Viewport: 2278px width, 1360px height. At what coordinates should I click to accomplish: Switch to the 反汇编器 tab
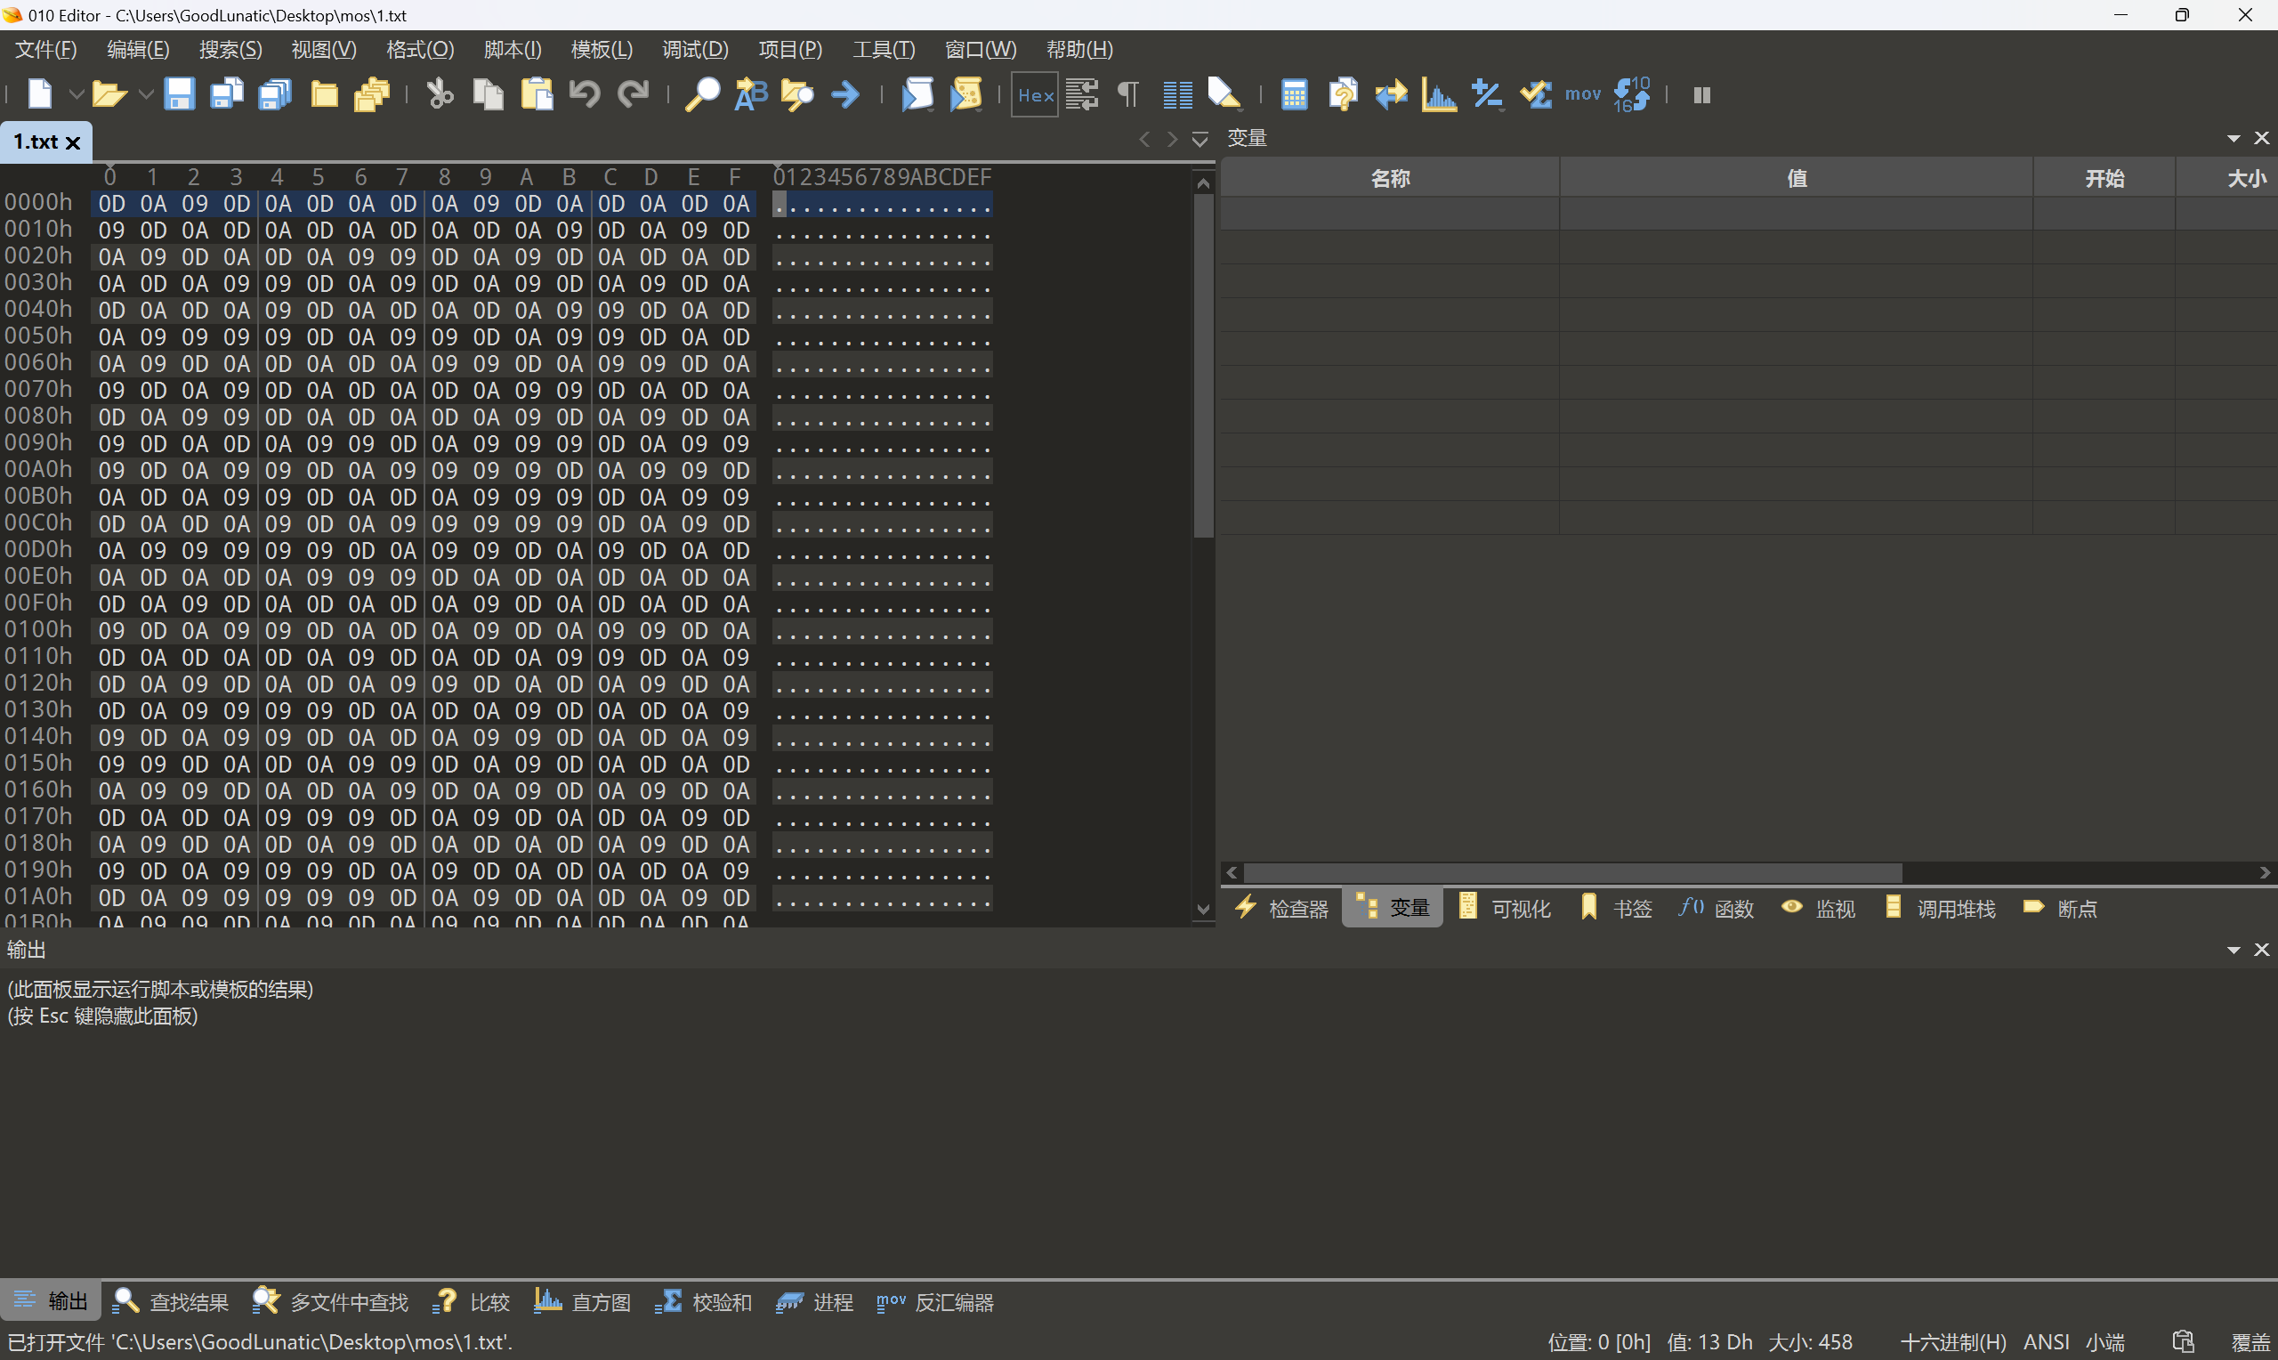point(934,1301)
